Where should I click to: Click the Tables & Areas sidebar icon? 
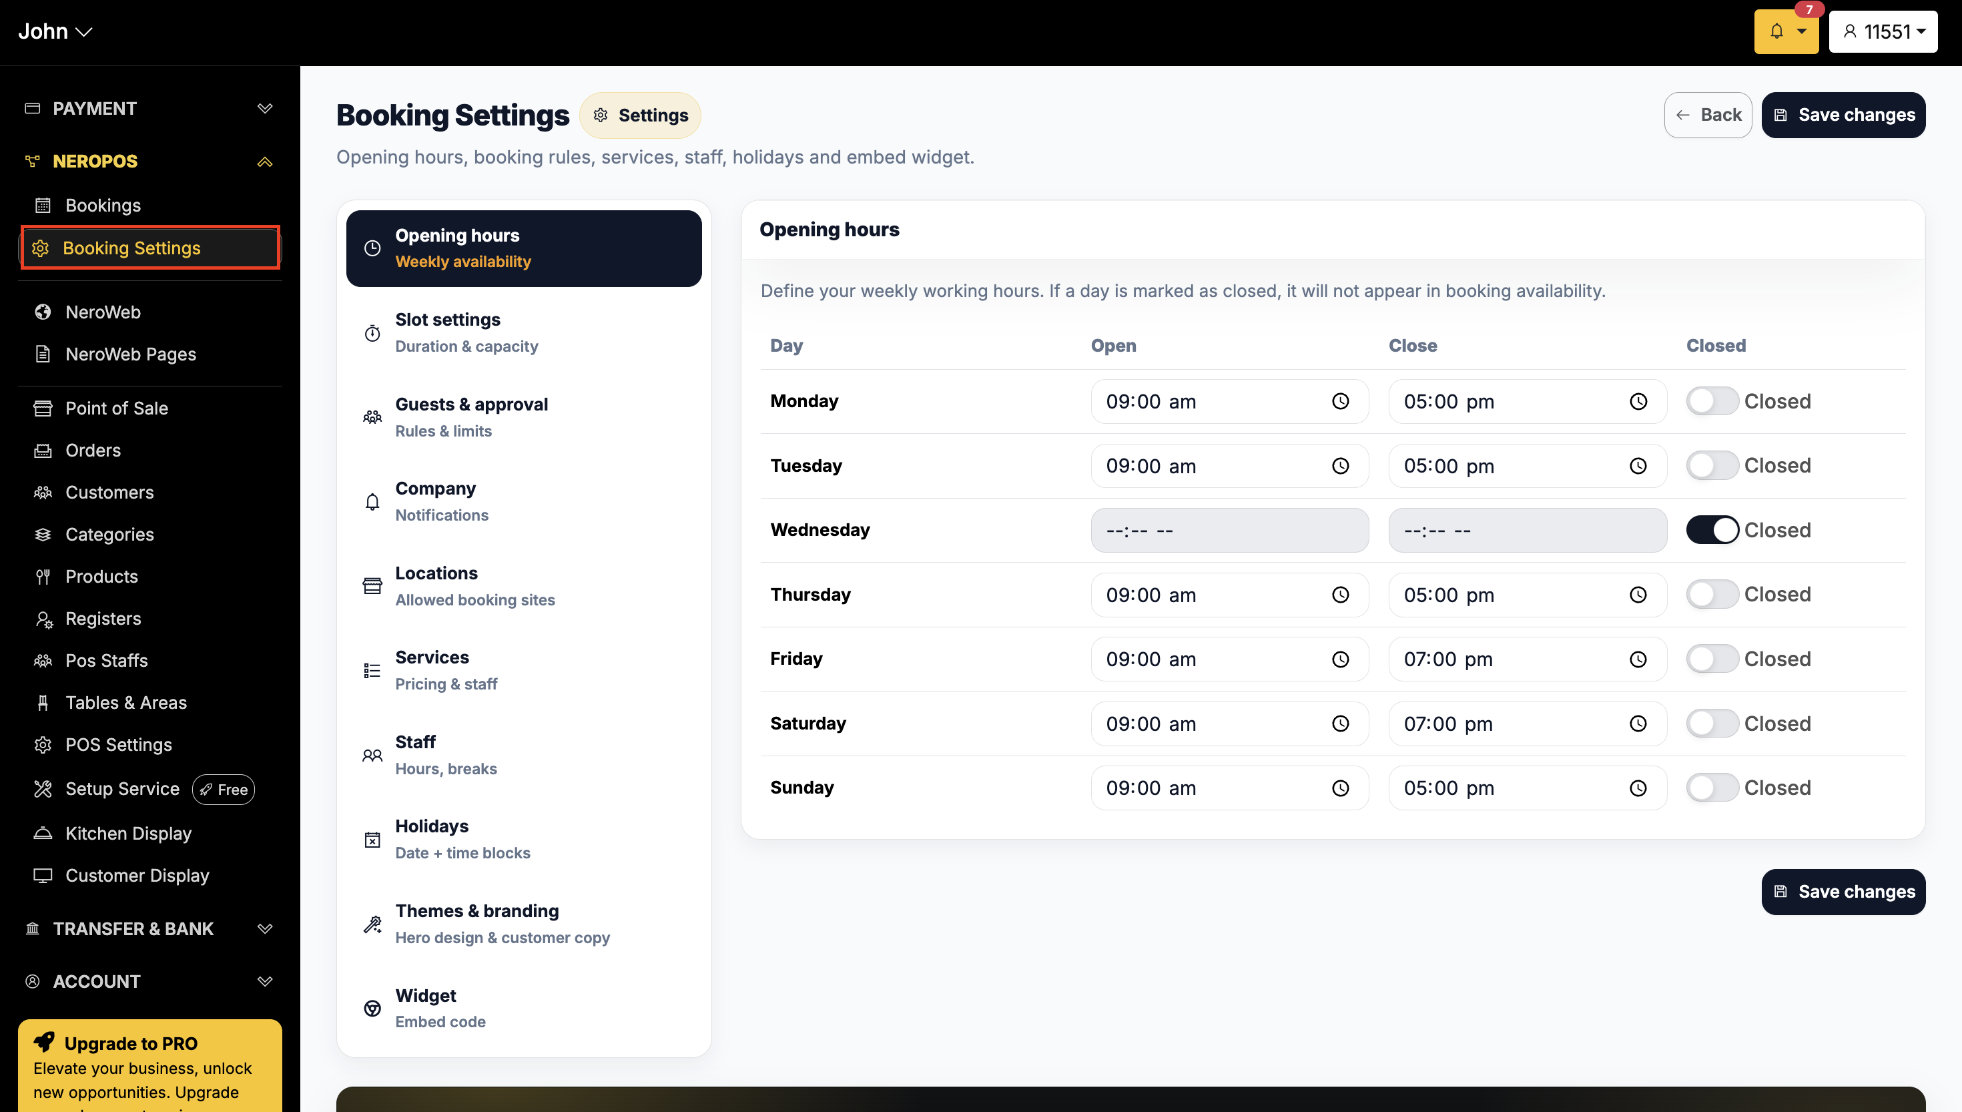point(43,703)
